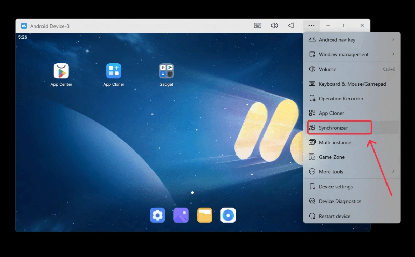Open the blue Browser app in dock
This screenshot has height=257, width=415.
click(228, 215)
